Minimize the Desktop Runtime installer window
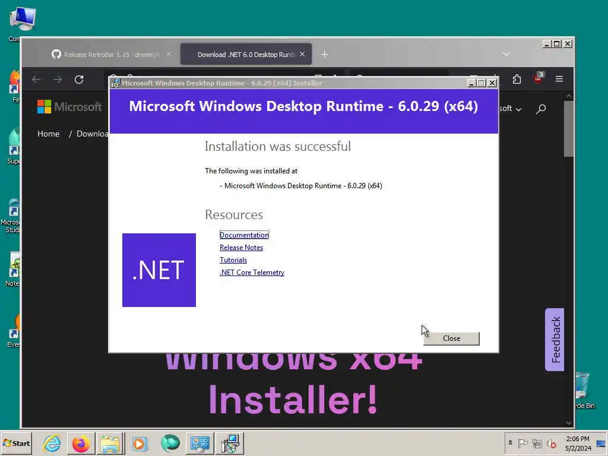The height and width of the screenshot is (456, 608). [x=471, y=83]
